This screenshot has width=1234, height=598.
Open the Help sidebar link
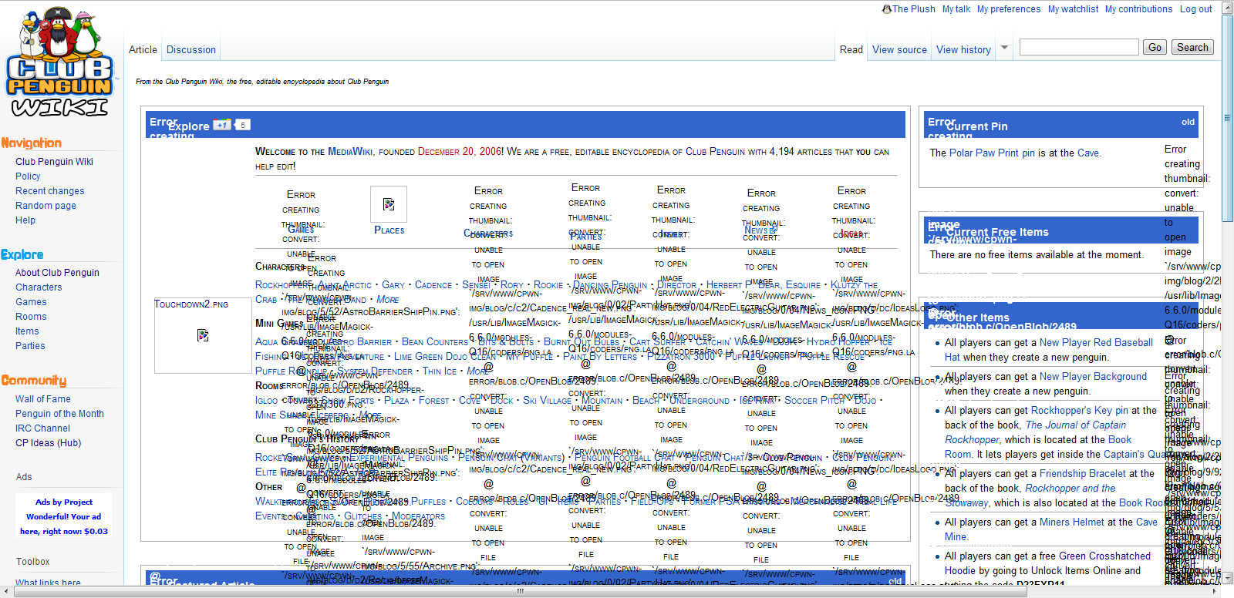(x=25, y=220)
